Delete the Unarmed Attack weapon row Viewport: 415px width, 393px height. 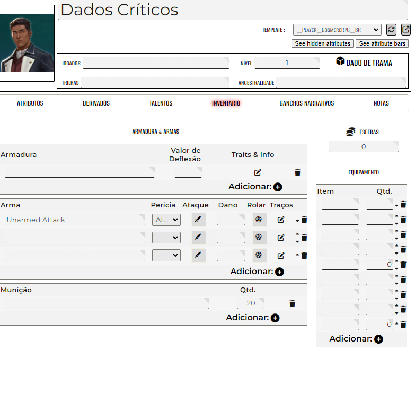point(304,220)
